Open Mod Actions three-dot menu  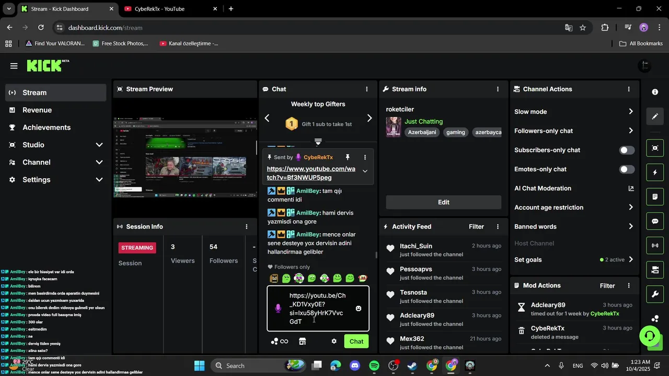pyautogui.click(x=629, y=286)
